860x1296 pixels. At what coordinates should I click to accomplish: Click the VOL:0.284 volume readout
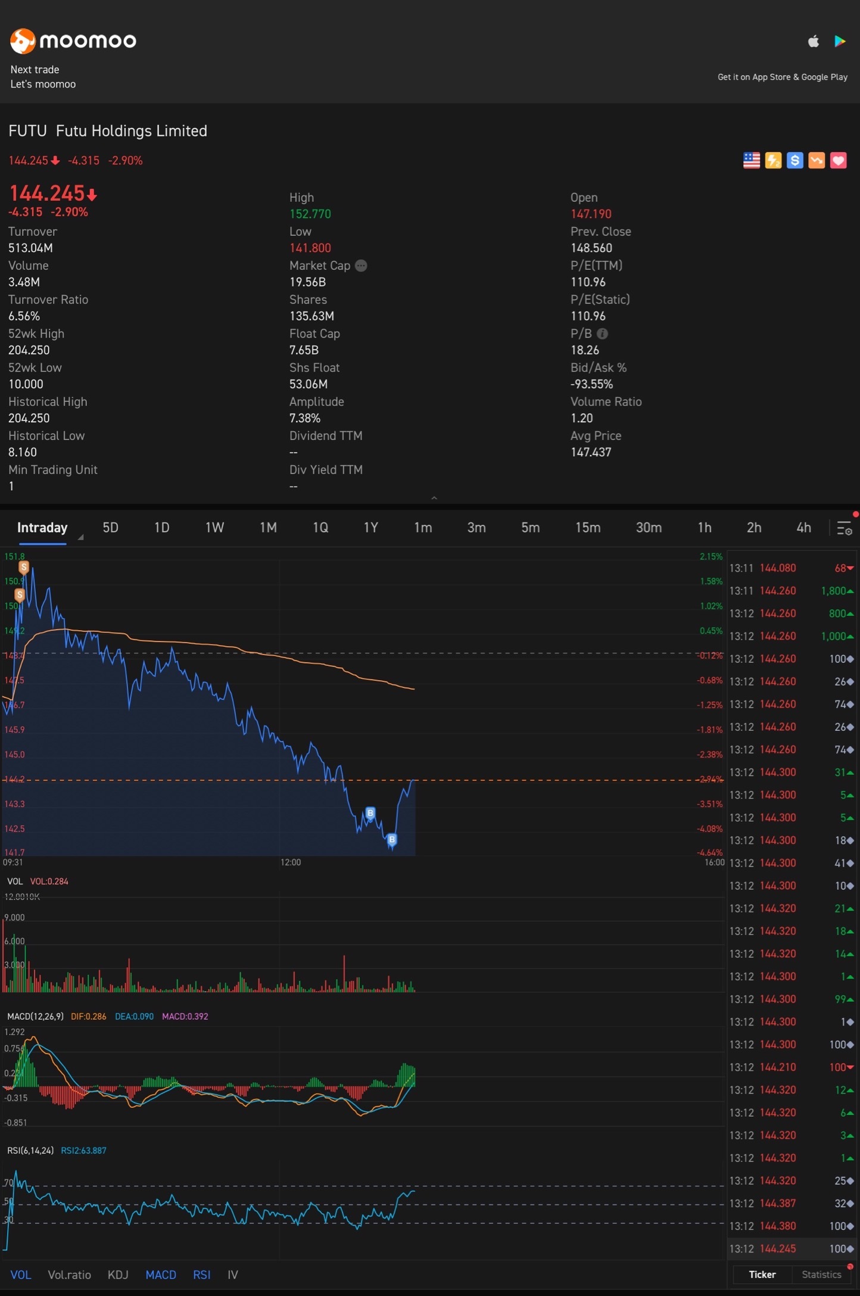tap(49, 881)
